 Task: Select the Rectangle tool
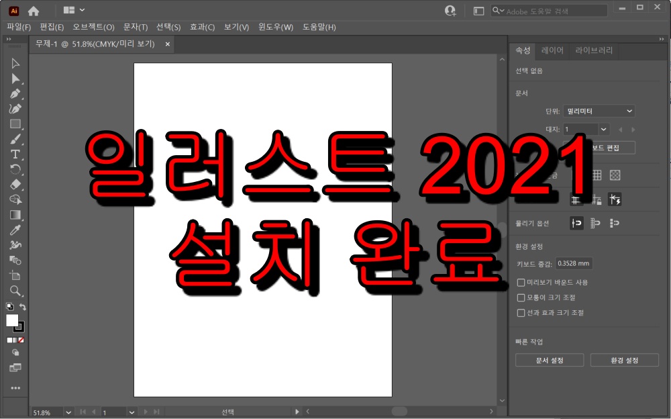pos(15,123)
